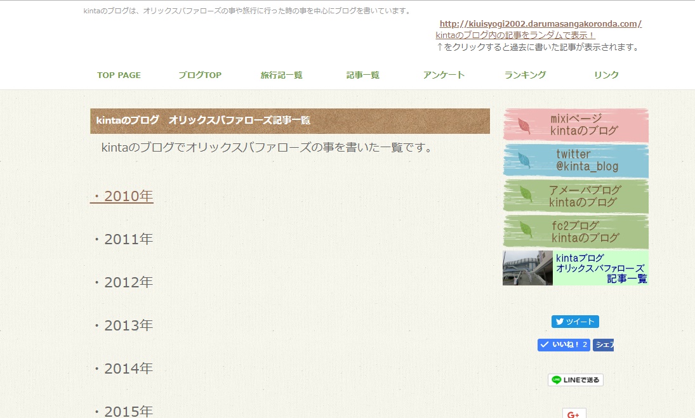This screenshot has width=695, height=418.
Task: Open the green fc2ブログ banner
Action: 576,232
